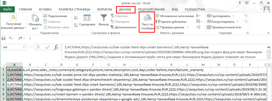Viewport: 272px width, 101px height.
Task: Select column A header
Action: 14,65
